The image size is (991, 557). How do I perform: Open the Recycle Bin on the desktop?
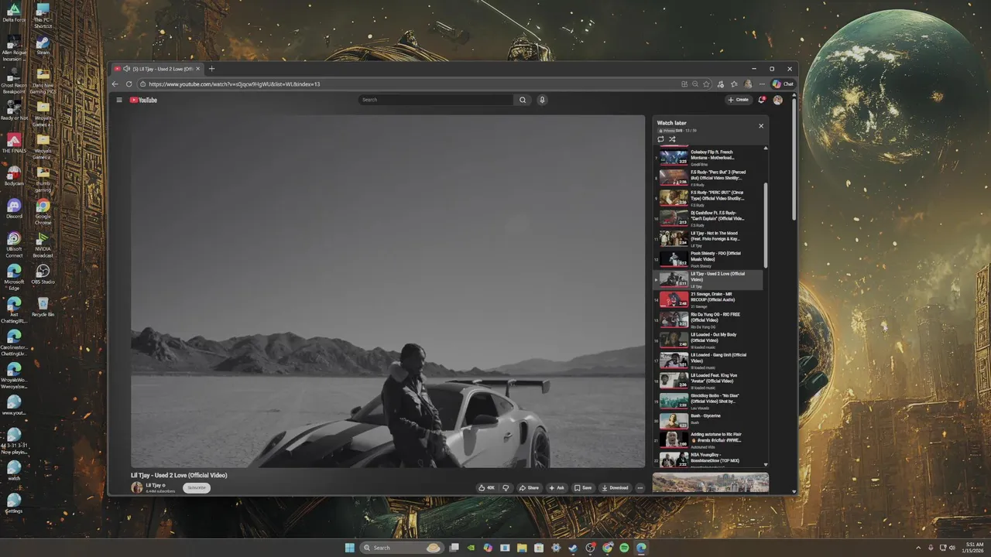[43, 307]
